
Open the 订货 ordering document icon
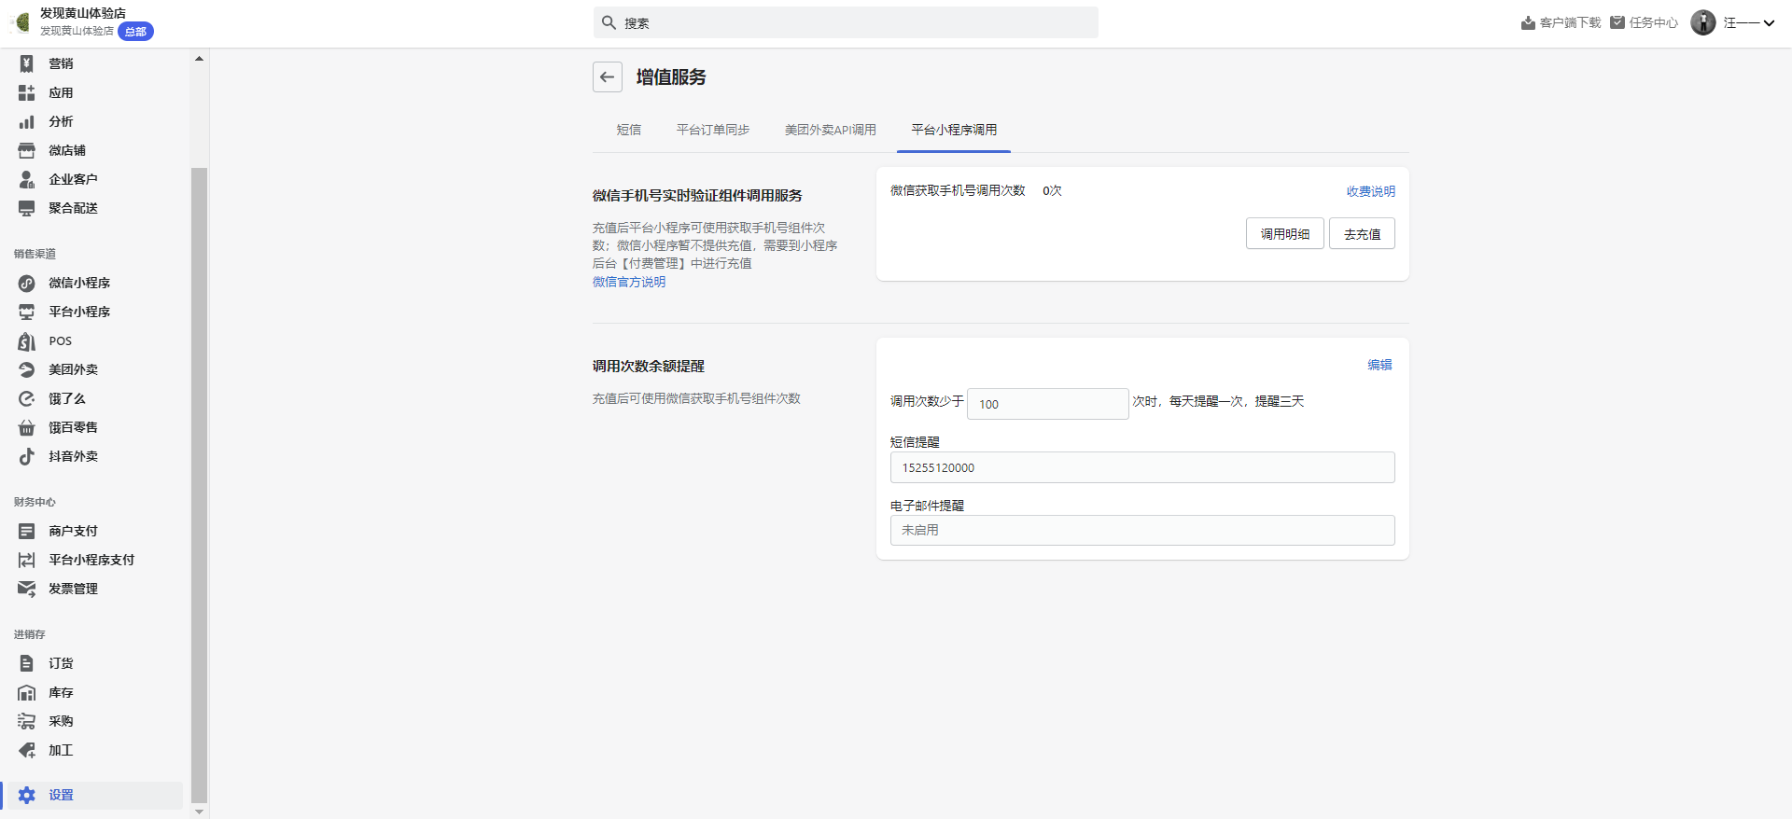coord(27,663)
